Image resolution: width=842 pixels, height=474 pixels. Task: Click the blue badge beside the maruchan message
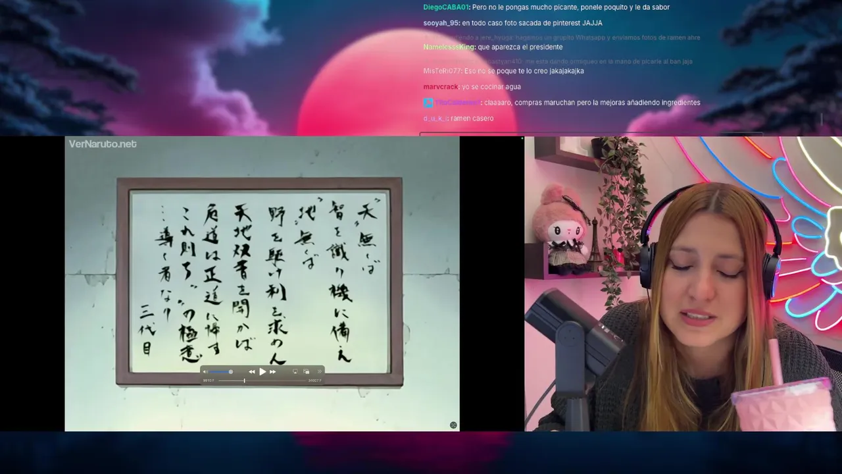point(428,103)
